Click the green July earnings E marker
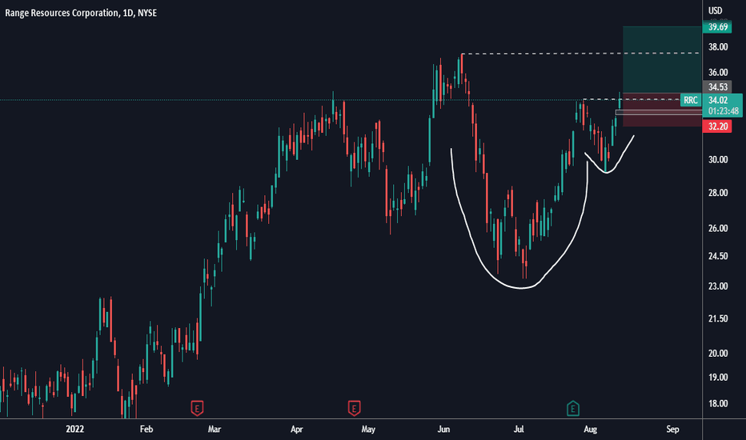The image size is (746, 440). [x=573, y=408]
